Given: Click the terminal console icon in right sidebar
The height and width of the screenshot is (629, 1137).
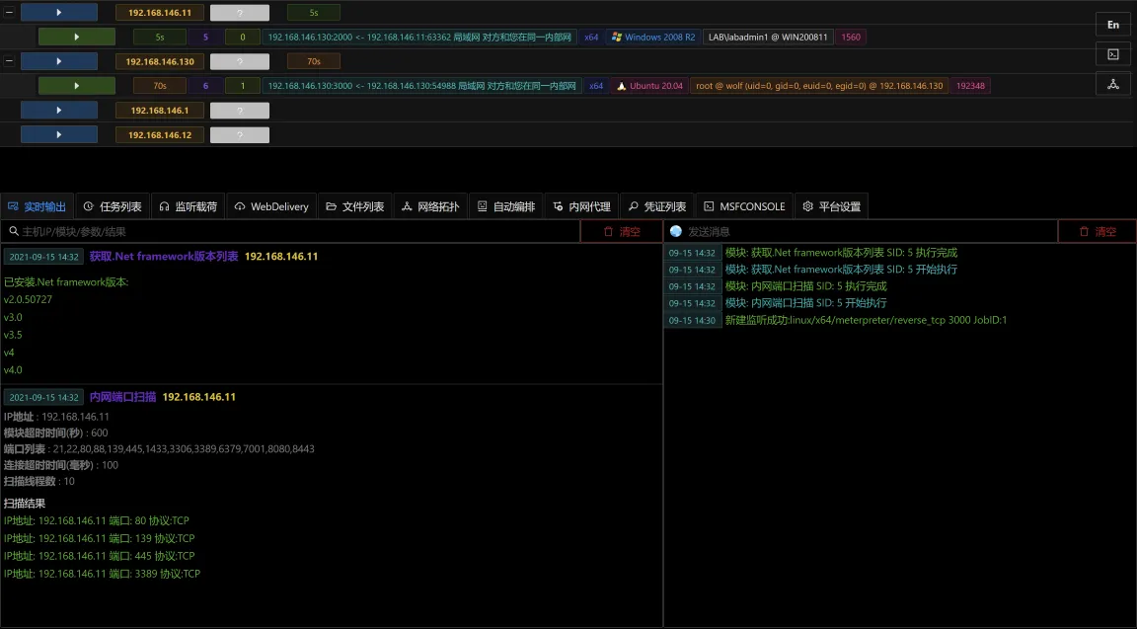Looking at the screenshot, I should 1113,54.
